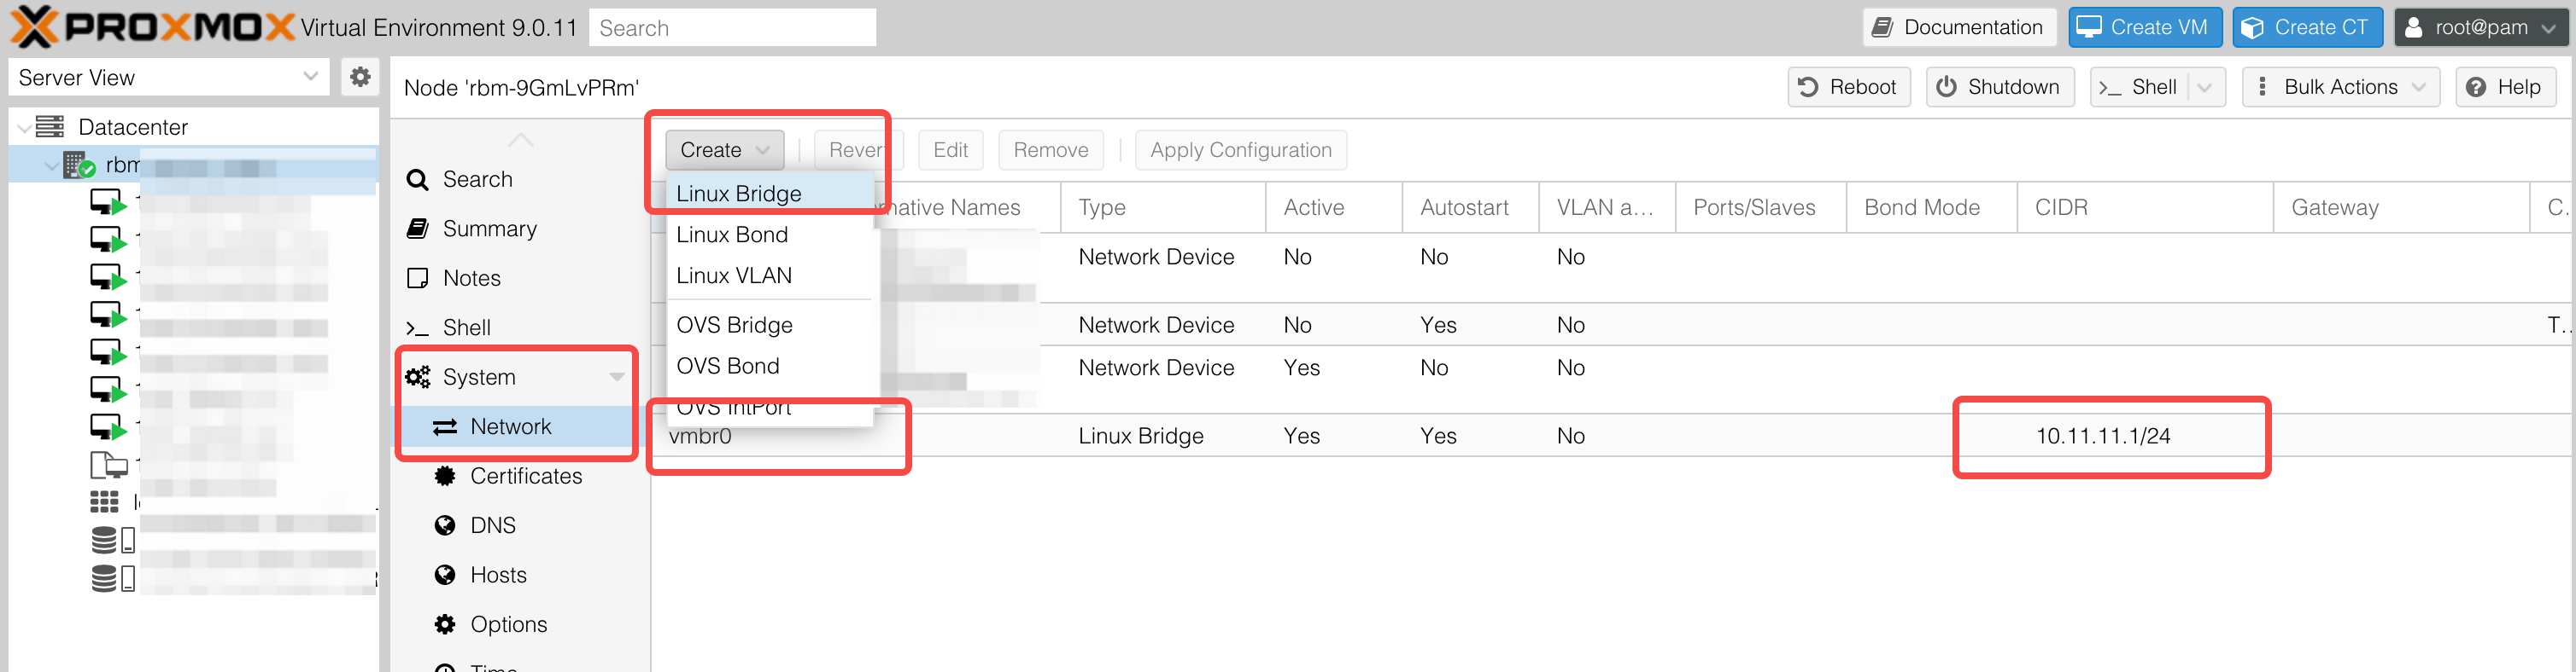The image size is (2576, 672).
Task: Click the Create VM button
Action: 2144,27
